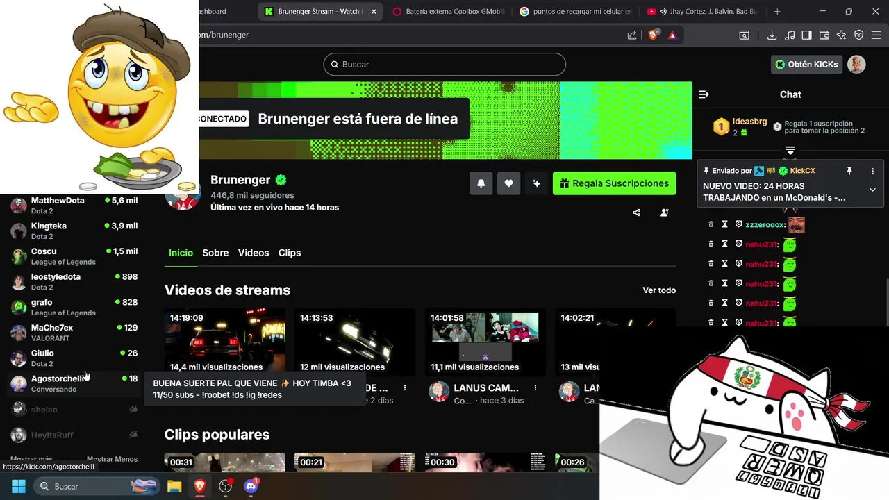Open video thumbnail with 14:13:53 duration
Viewport: 889px width, 500px height.
tap(354, 342)
